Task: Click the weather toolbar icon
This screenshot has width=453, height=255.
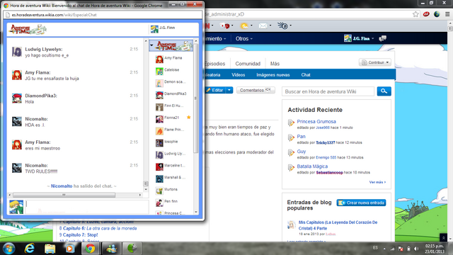Action: click(x=244, y=26)
